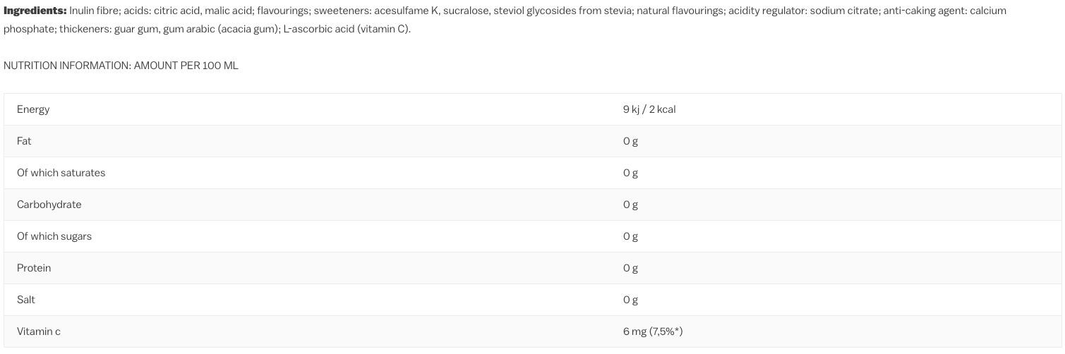This screenshot has height=354, width=1065.
Task: Select the Protein row label
Action: 34,268
